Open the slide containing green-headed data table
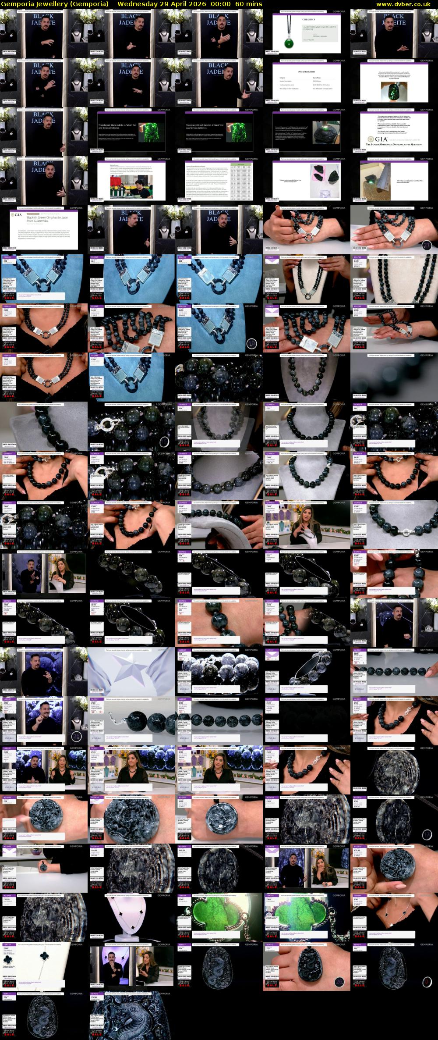This screenshot has width=438, height=1040. tap(219, 181)
